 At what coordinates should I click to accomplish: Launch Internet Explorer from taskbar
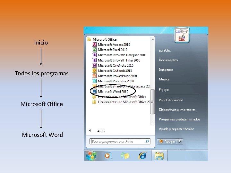[x=142, y=155]
